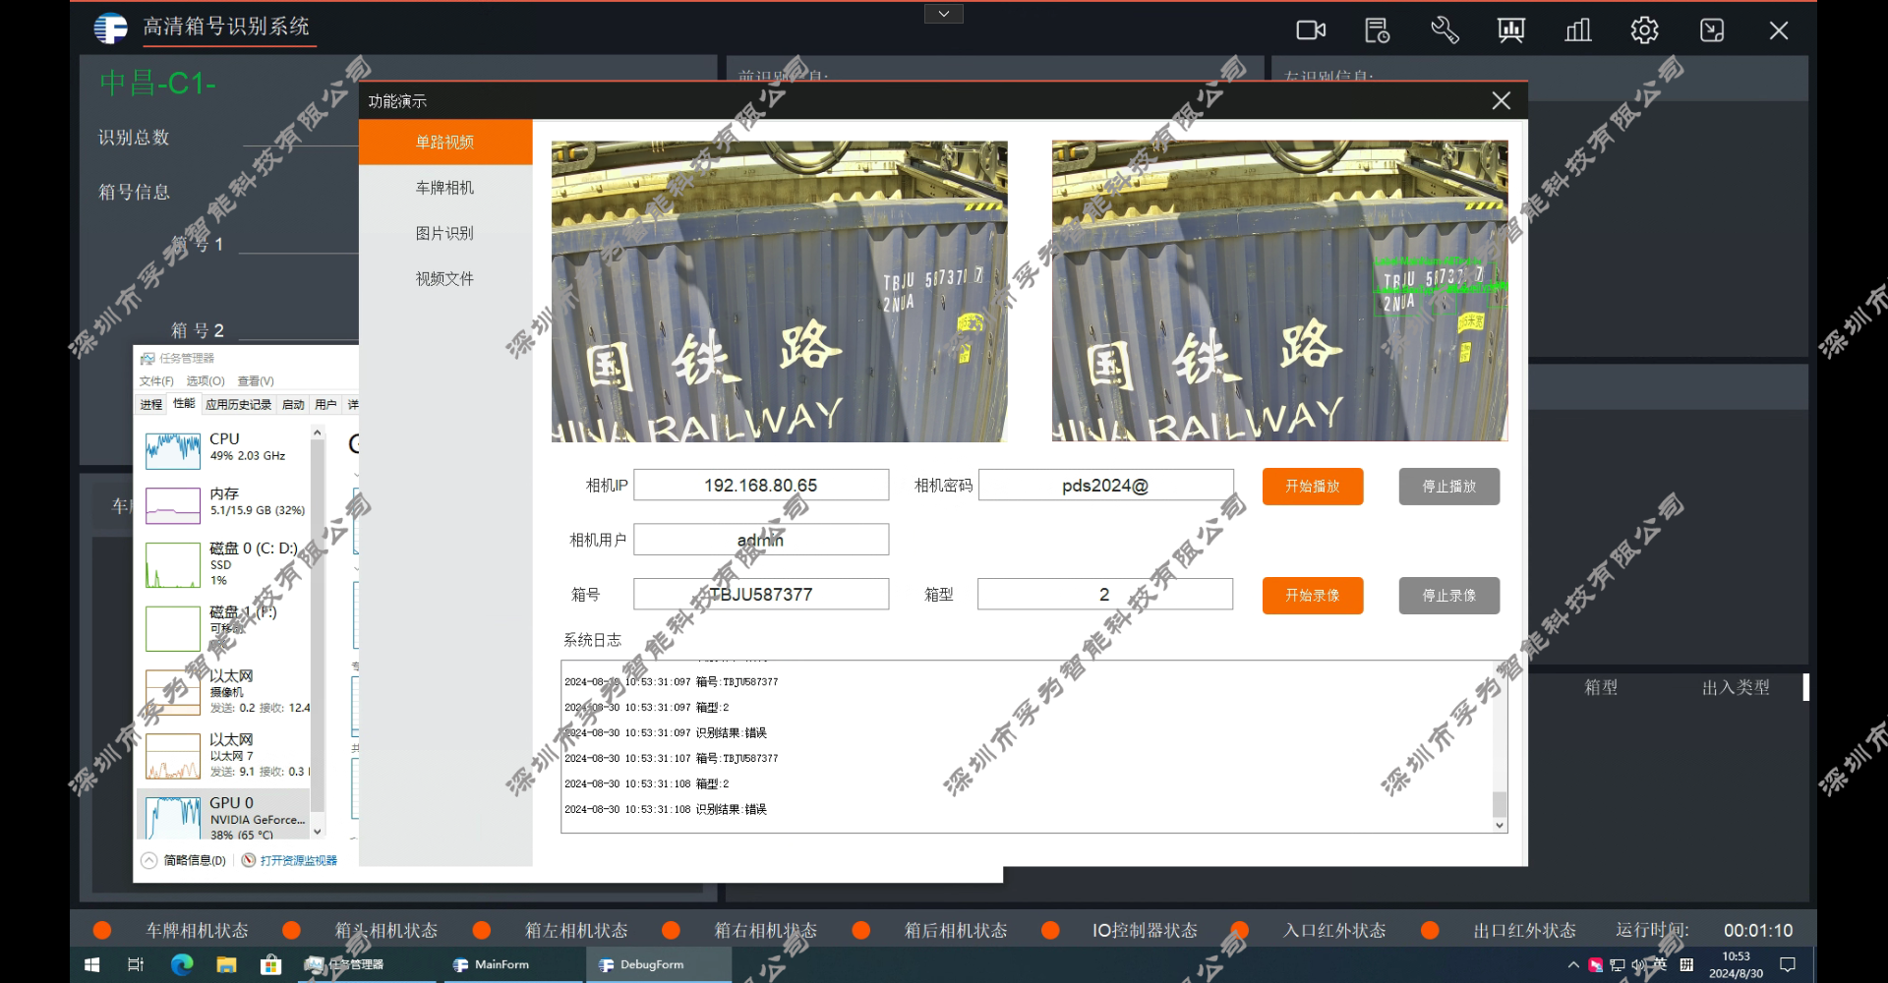The width and height of the screenshot is (1888, 983).
Task: Open Microsoft Edge from taskbar
Action: pyautogui.click(x=182, y=965)
